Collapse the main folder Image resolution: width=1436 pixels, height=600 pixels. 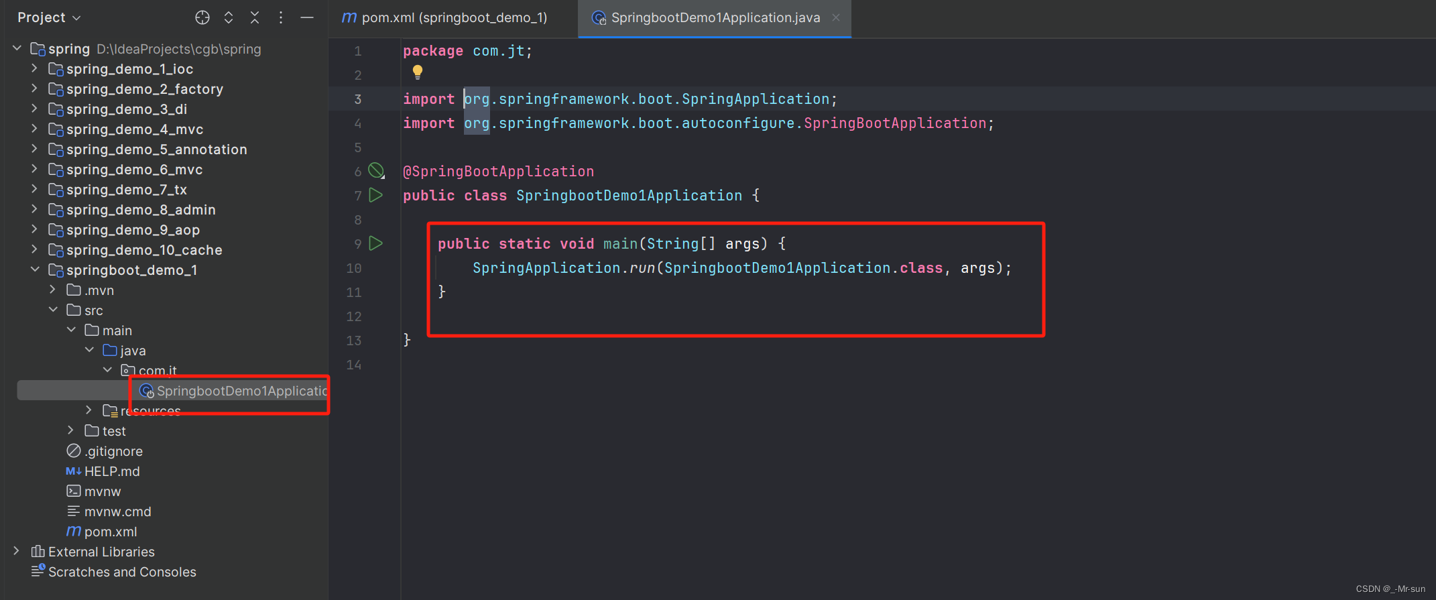71,330
